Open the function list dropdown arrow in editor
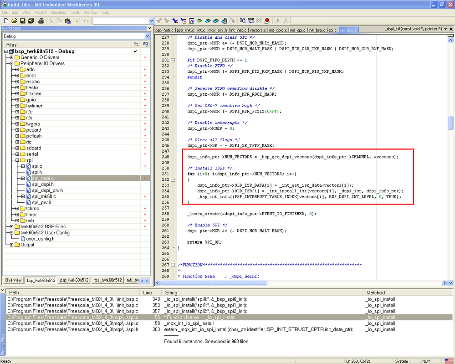This screenshot has height=364, width=455. 445,29
